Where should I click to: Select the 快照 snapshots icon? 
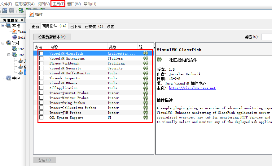point(9,78)
